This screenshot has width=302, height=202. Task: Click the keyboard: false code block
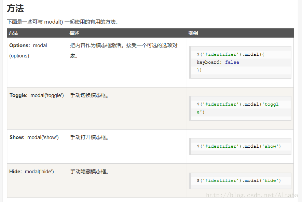[240, 62]
